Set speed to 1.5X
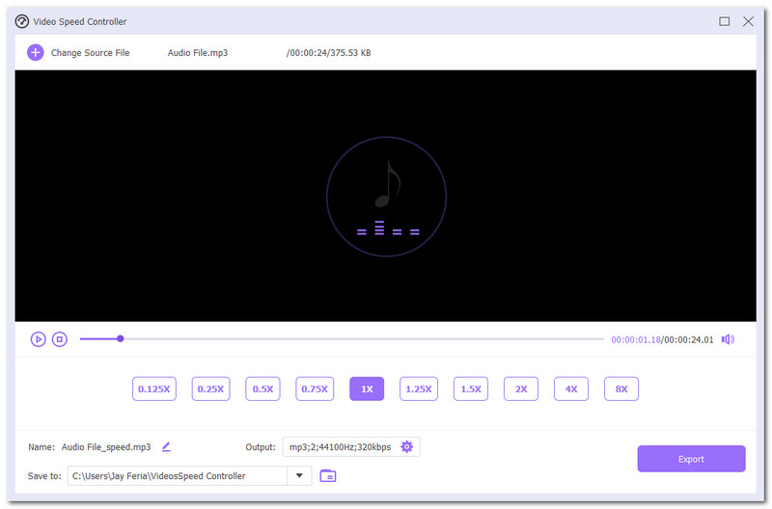This screenshot has height=509, width=772. (x=471, y=389)
